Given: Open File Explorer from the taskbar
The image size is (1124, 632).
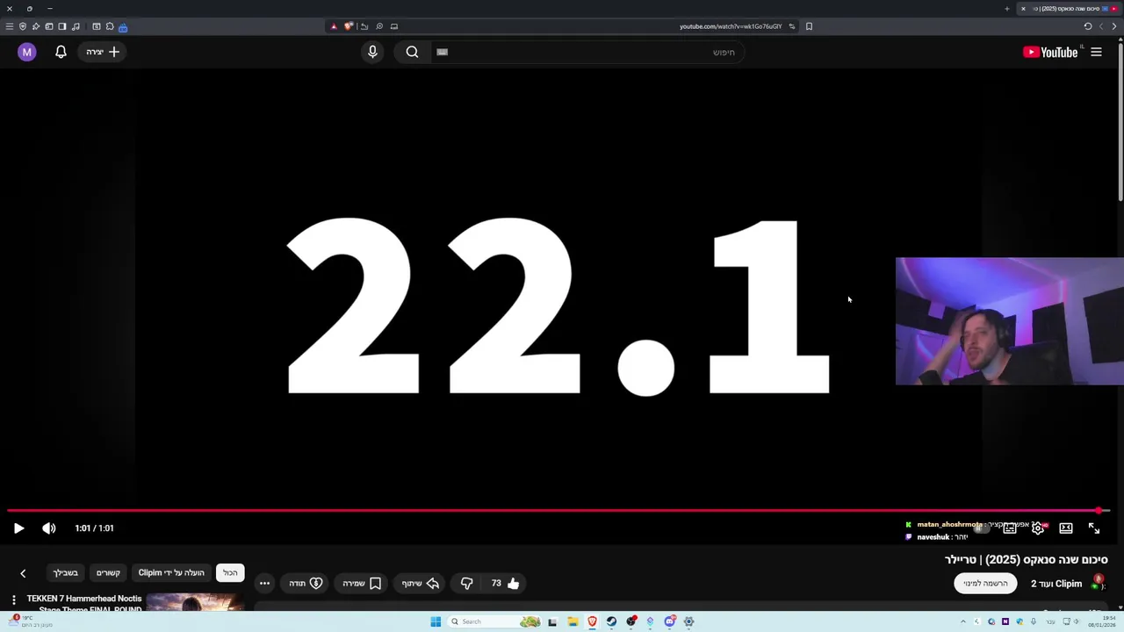Looking at the screenshot, I should pyautogui.click(x=573, y=621).
